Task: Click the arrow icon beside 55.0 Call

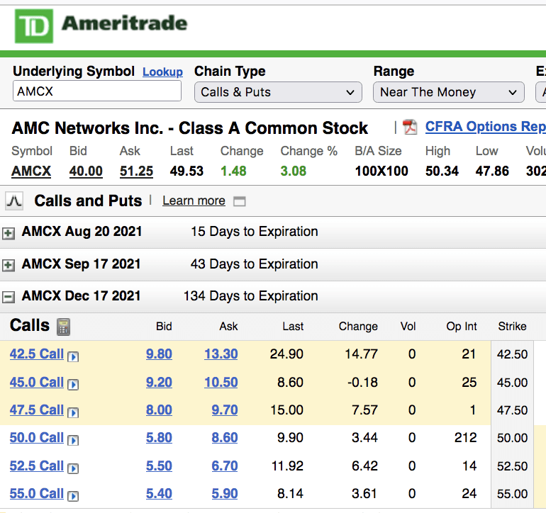Action: [x=73, y=496]
